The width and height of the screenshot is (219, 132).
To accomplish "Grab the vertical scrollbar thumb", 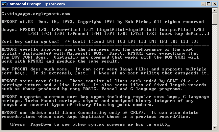I will (x=214, y=18).
